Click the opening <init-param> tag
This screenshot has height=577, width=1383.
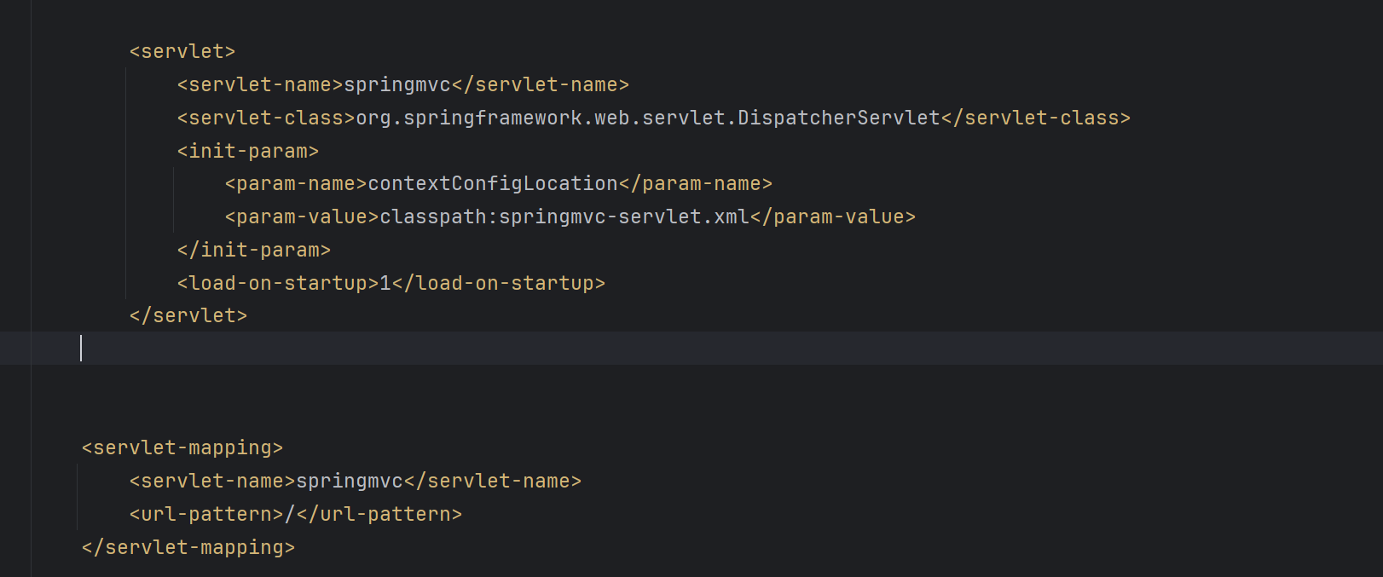point(247,152)
